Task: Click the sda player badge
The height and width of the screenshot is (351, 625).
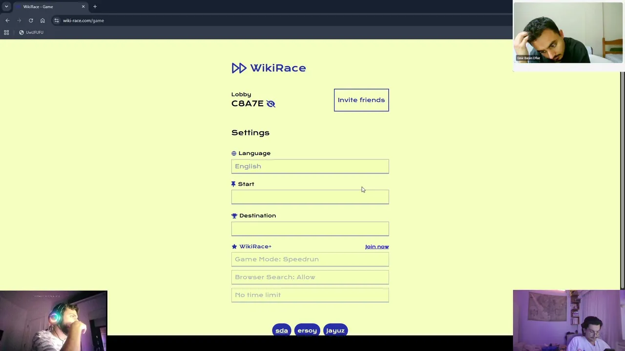Action: click(x=282, y=331)
